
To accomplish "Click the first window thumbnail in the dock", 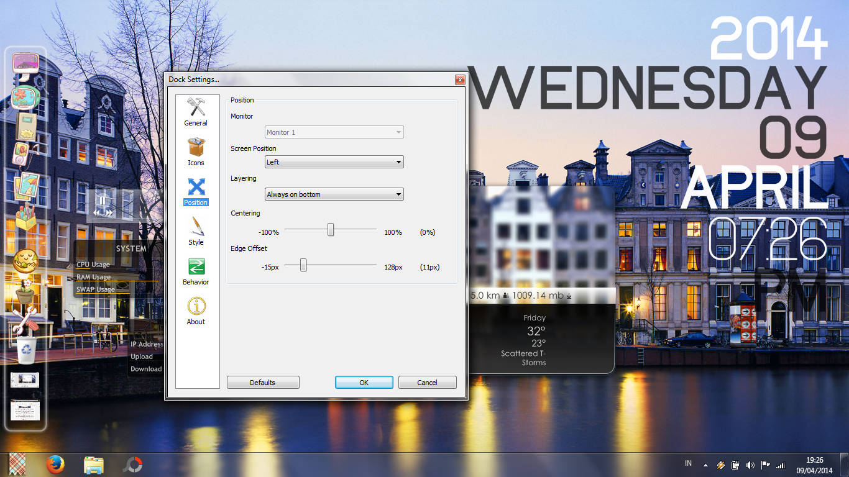I will click(x=25, y=380).
